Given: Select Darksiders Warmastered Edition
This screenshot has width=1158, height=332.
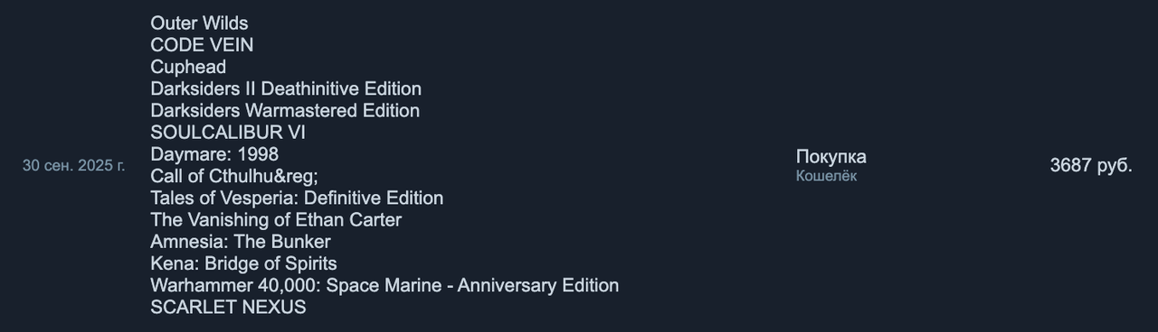Looking at the screenshot, I should tap(285, 110).
